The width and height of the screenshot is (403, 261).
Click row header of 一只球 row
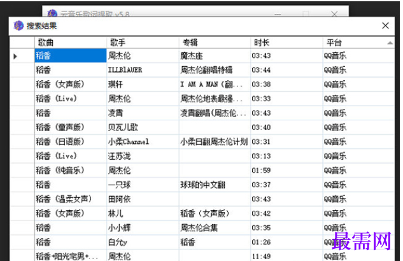coord(22,185)
